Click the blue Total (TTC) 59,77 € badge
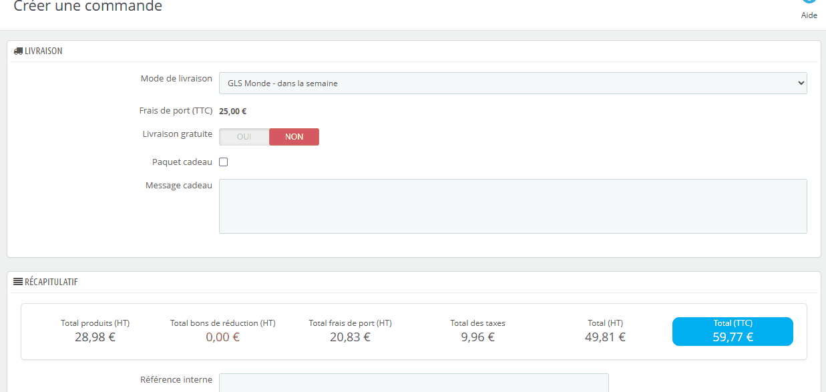Image resolution: width=826 pixels, height=392 pixels. (733, 331)
